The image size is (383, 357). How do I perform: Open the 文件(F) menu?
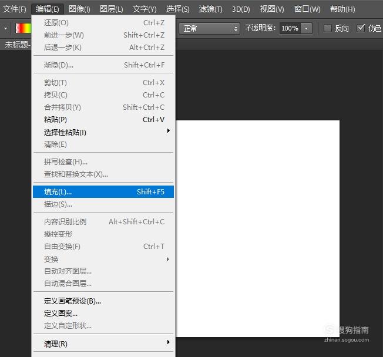(15, 9)
